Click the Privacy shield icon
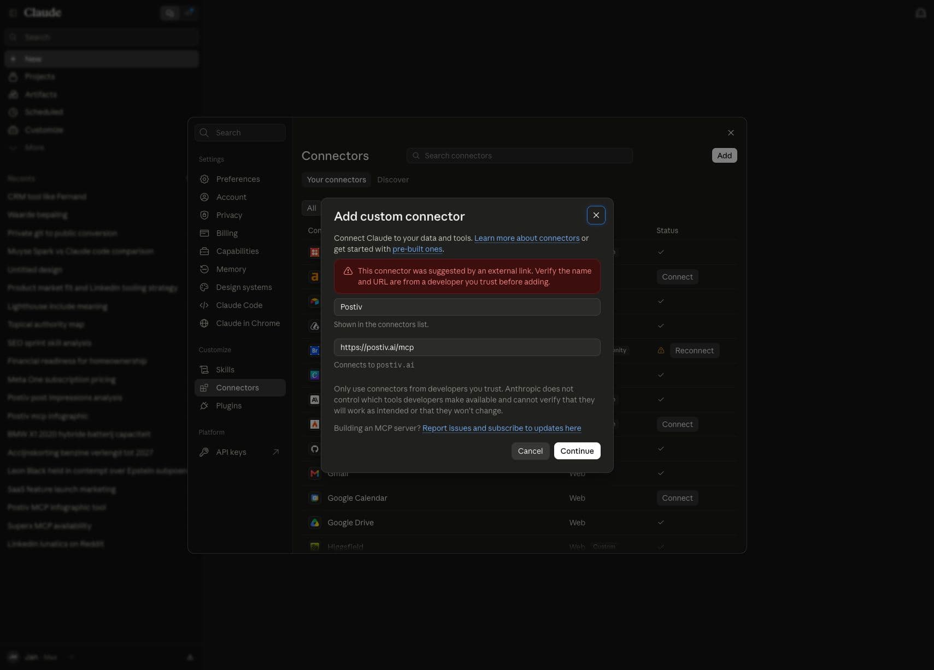The height and width of the screenshot is (670, 934). [x=204, y=215]
